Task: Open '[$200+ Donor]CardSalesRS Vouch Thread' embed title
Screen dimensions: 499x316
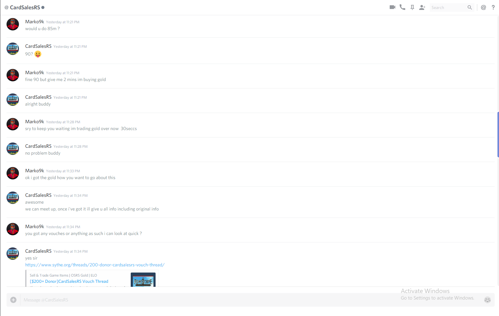Action: click(69, 281)
